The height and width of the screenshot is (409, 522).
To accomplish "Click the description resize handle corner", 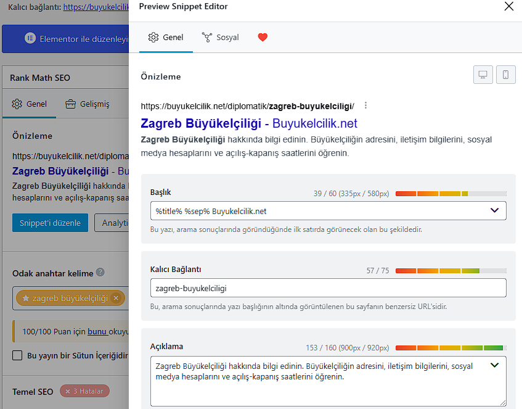I will 503,403.
